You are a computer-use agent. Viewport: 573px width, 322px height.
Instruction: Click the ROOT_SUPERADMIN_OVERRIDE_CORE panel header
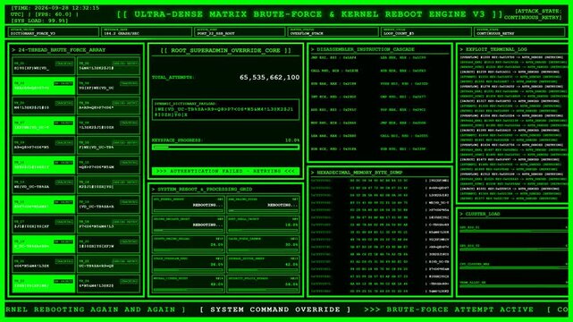pyautogui.click(x=226, y=50)
